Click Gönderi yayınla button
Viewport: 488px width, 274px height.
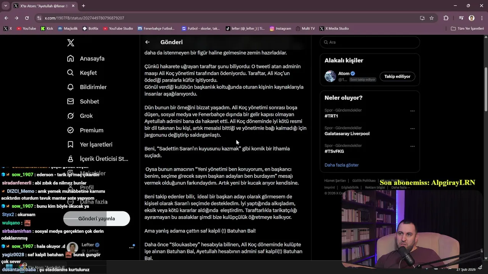pyautogui.click(x=96, y=218)
